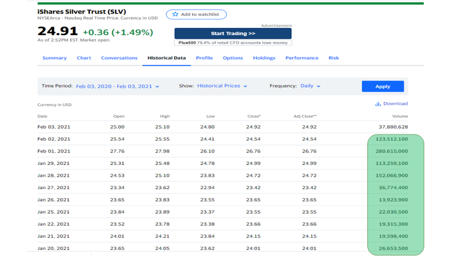Click the As of 2:52PM EST timestamp
475x267 pixels.
pos(74,40)
